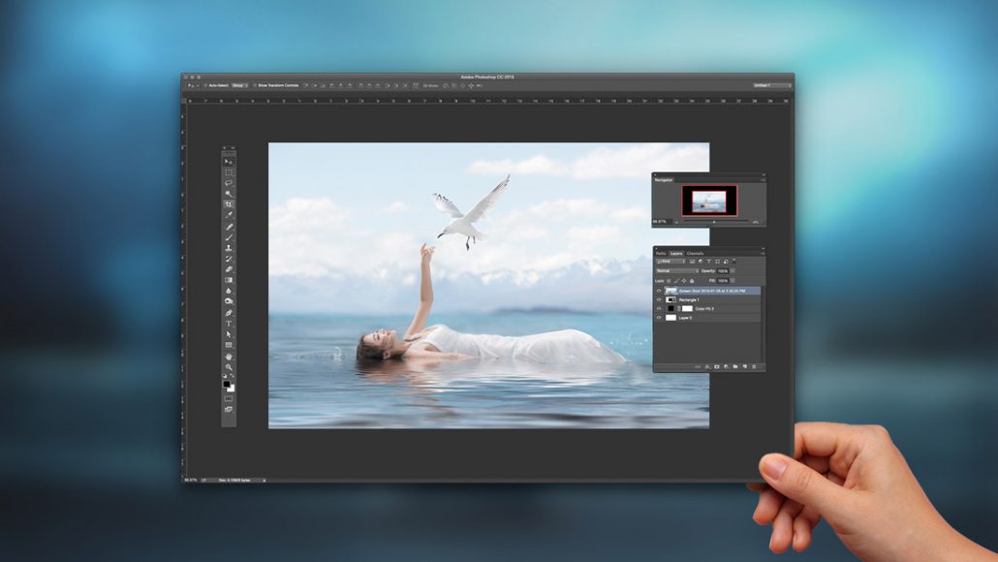The width and height of the screenshot is (998, 562).
Task: Hide the Rectangle 1 layer
Action: click(660, 299)
